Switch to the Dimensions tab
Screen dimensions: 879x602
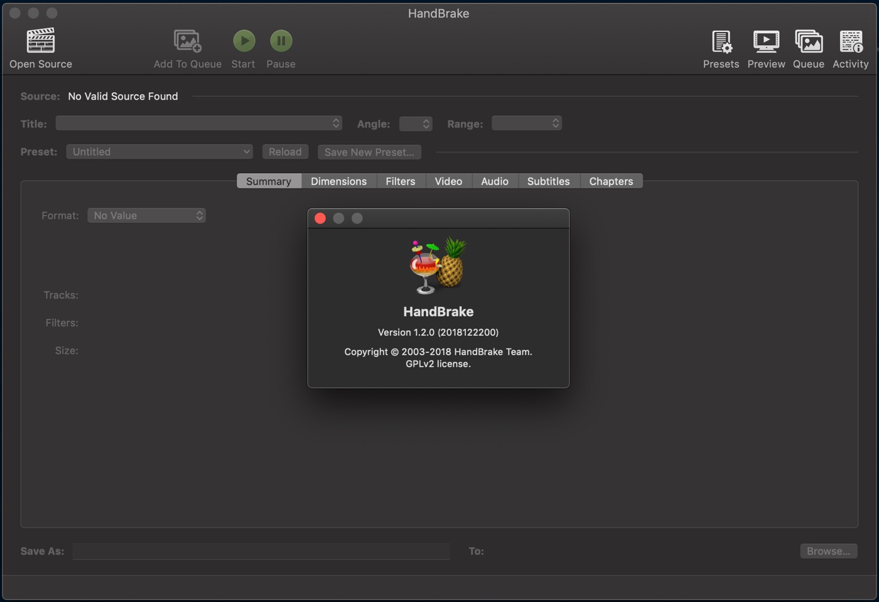pos(339,181)
